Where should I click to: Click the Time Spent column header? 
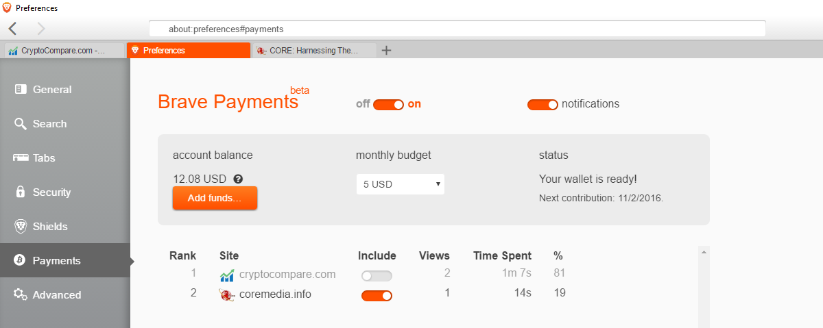[502, 255]
